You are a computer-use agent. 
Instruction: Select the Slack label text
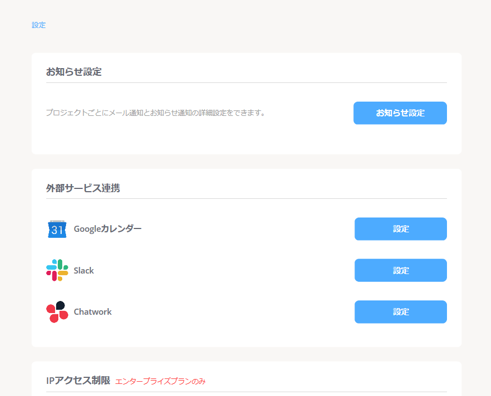[x=84, y=270]
